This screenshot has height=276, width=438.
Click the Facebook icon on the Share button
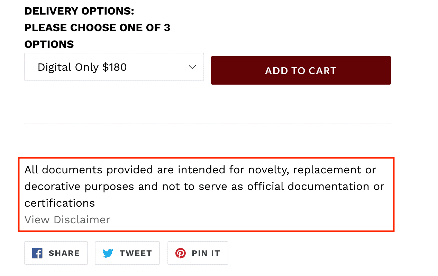[36, 253]
